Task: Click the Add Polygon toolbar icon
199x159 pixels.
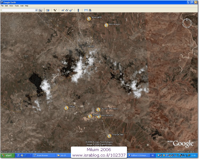Action: [63, 10]
